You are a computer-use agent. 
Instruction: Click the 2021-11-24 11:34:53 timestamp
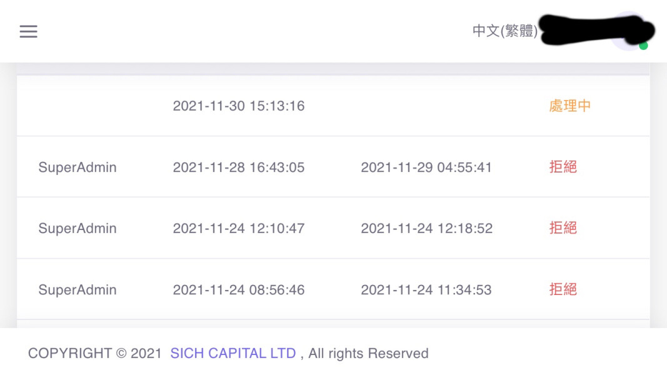pyautogui.click(x=426, y=290)
